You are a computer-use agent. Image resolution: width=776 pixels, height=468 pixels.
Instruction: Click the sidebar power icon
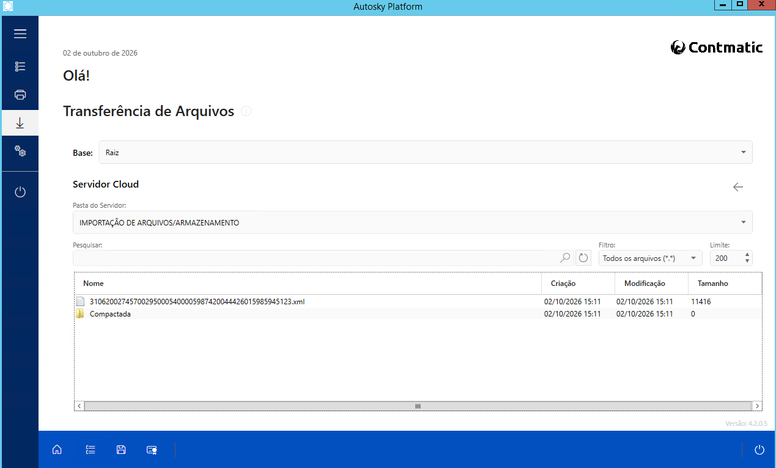coord(20,192)
